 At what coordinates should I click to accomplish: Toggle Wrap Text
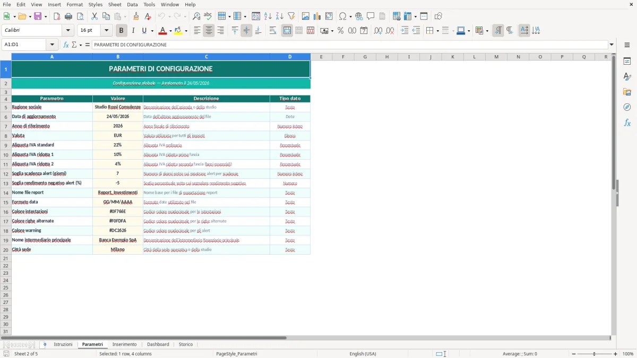coord(273,31)
